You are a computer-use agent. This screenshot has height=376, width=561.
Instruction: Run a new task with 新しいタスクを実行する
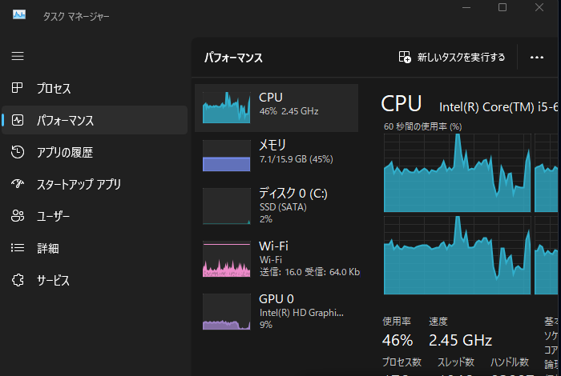pyautogui.click(x=452, y=57)
